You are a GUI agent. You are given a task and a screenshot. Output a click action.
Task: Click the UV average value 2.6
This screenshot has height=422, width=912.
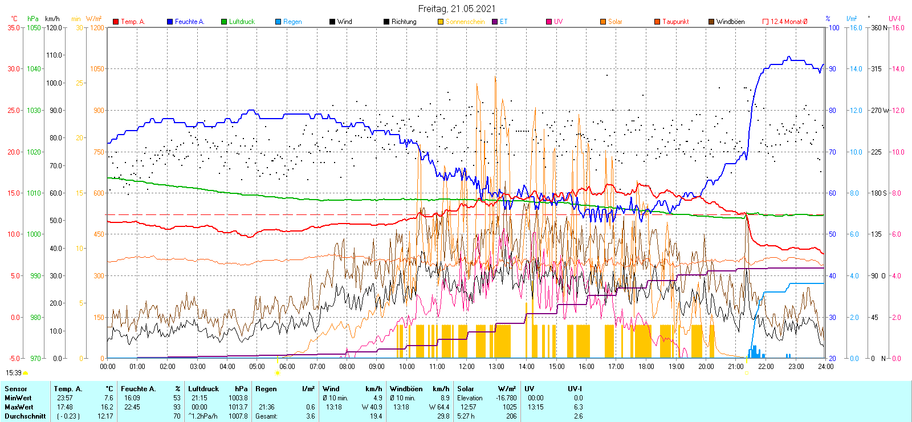[578, 416]
